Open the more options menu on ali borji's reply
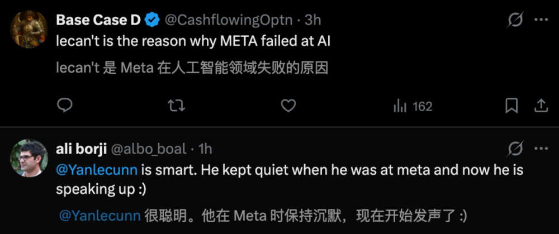This screenshot has height=234, width=559. (x=541, y=149)
